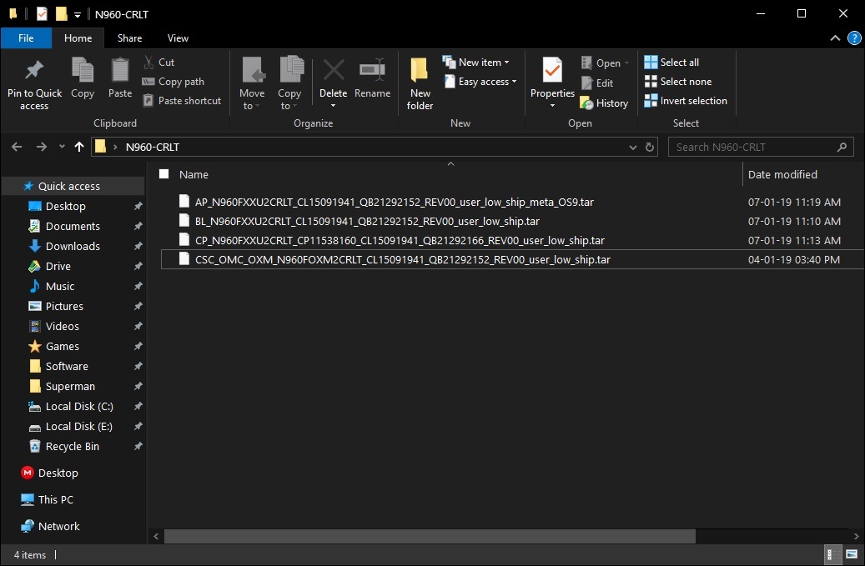Open the Superman folder in sidebar
This screenshot has width=865, height=566.
coord(70,386)
